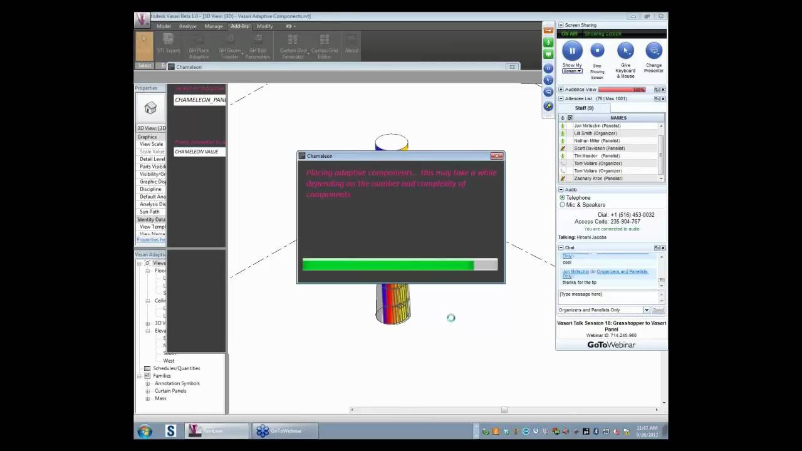Viewport: 802px width, 451px height.
Task: Toggle Jon Mirtschin's microphone icon
Action: (x=563, y=126)
